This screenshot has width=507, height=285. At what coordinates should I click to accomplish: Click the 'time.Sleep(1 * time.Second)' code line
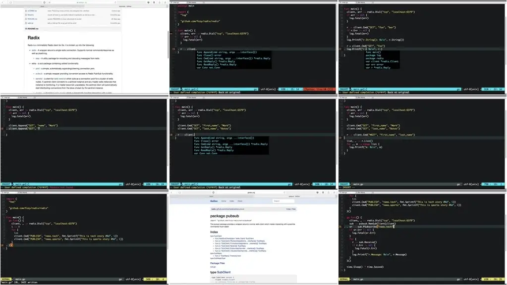365,267
